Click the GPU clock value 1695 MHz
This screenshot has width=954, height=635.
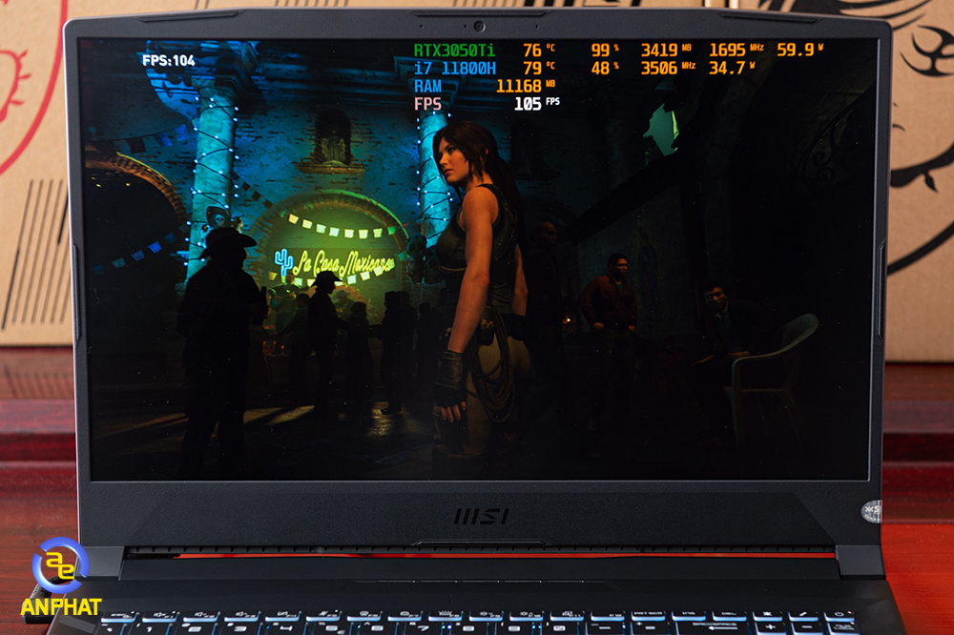[736, 50]
